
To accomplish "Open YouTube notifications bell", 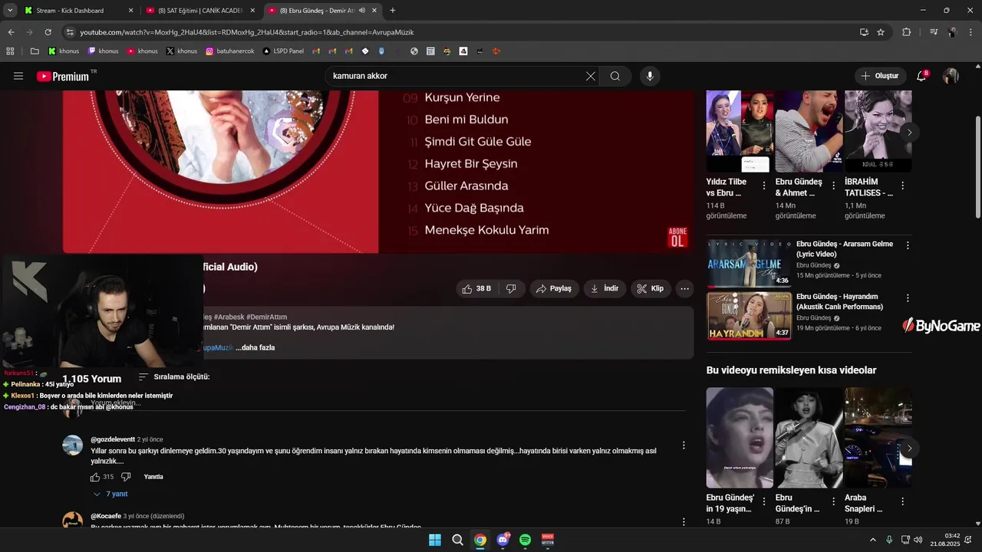I will (x=921, y=76).
